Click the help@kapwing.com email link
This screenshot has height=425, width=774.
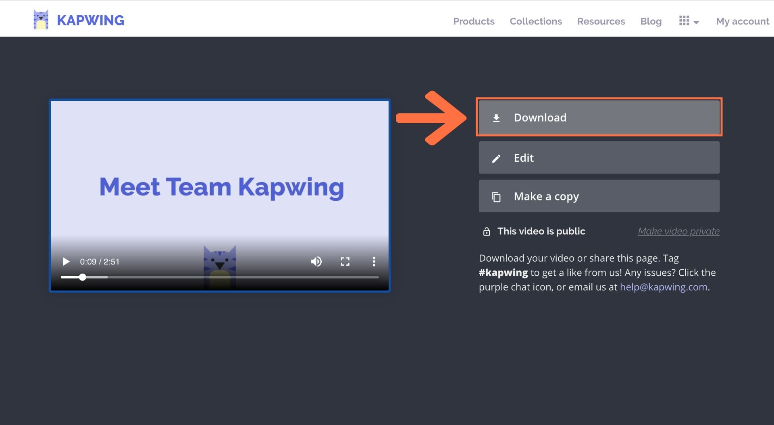(x=663, y=287)
